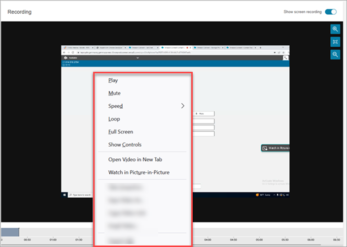This screenshot has width=347, height=247.
Task: Seek to the 04:30 timeline mark
Action: 234,240
